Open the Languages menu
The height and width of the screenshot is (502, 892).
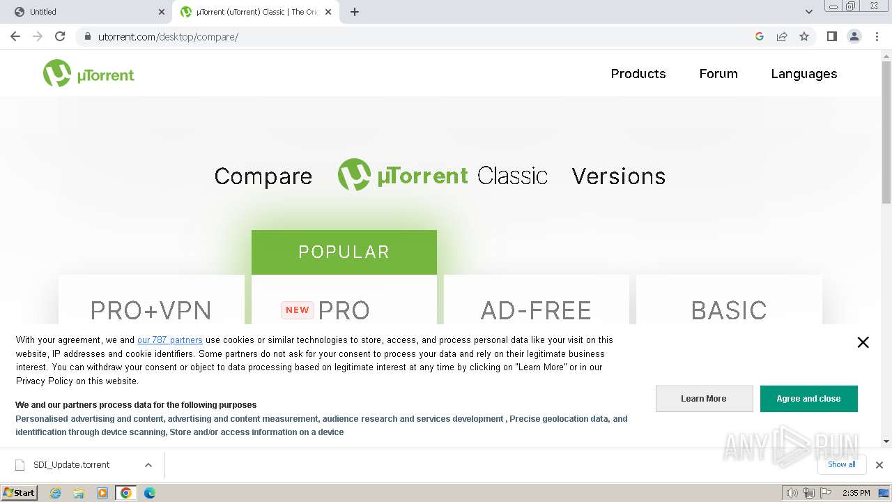[x=803, y=74]
